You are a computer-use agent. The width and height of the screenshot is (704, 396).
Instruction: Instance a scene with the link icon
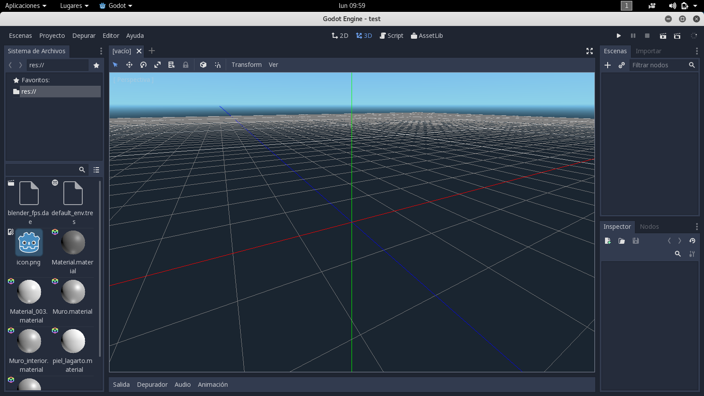(622, 65)
